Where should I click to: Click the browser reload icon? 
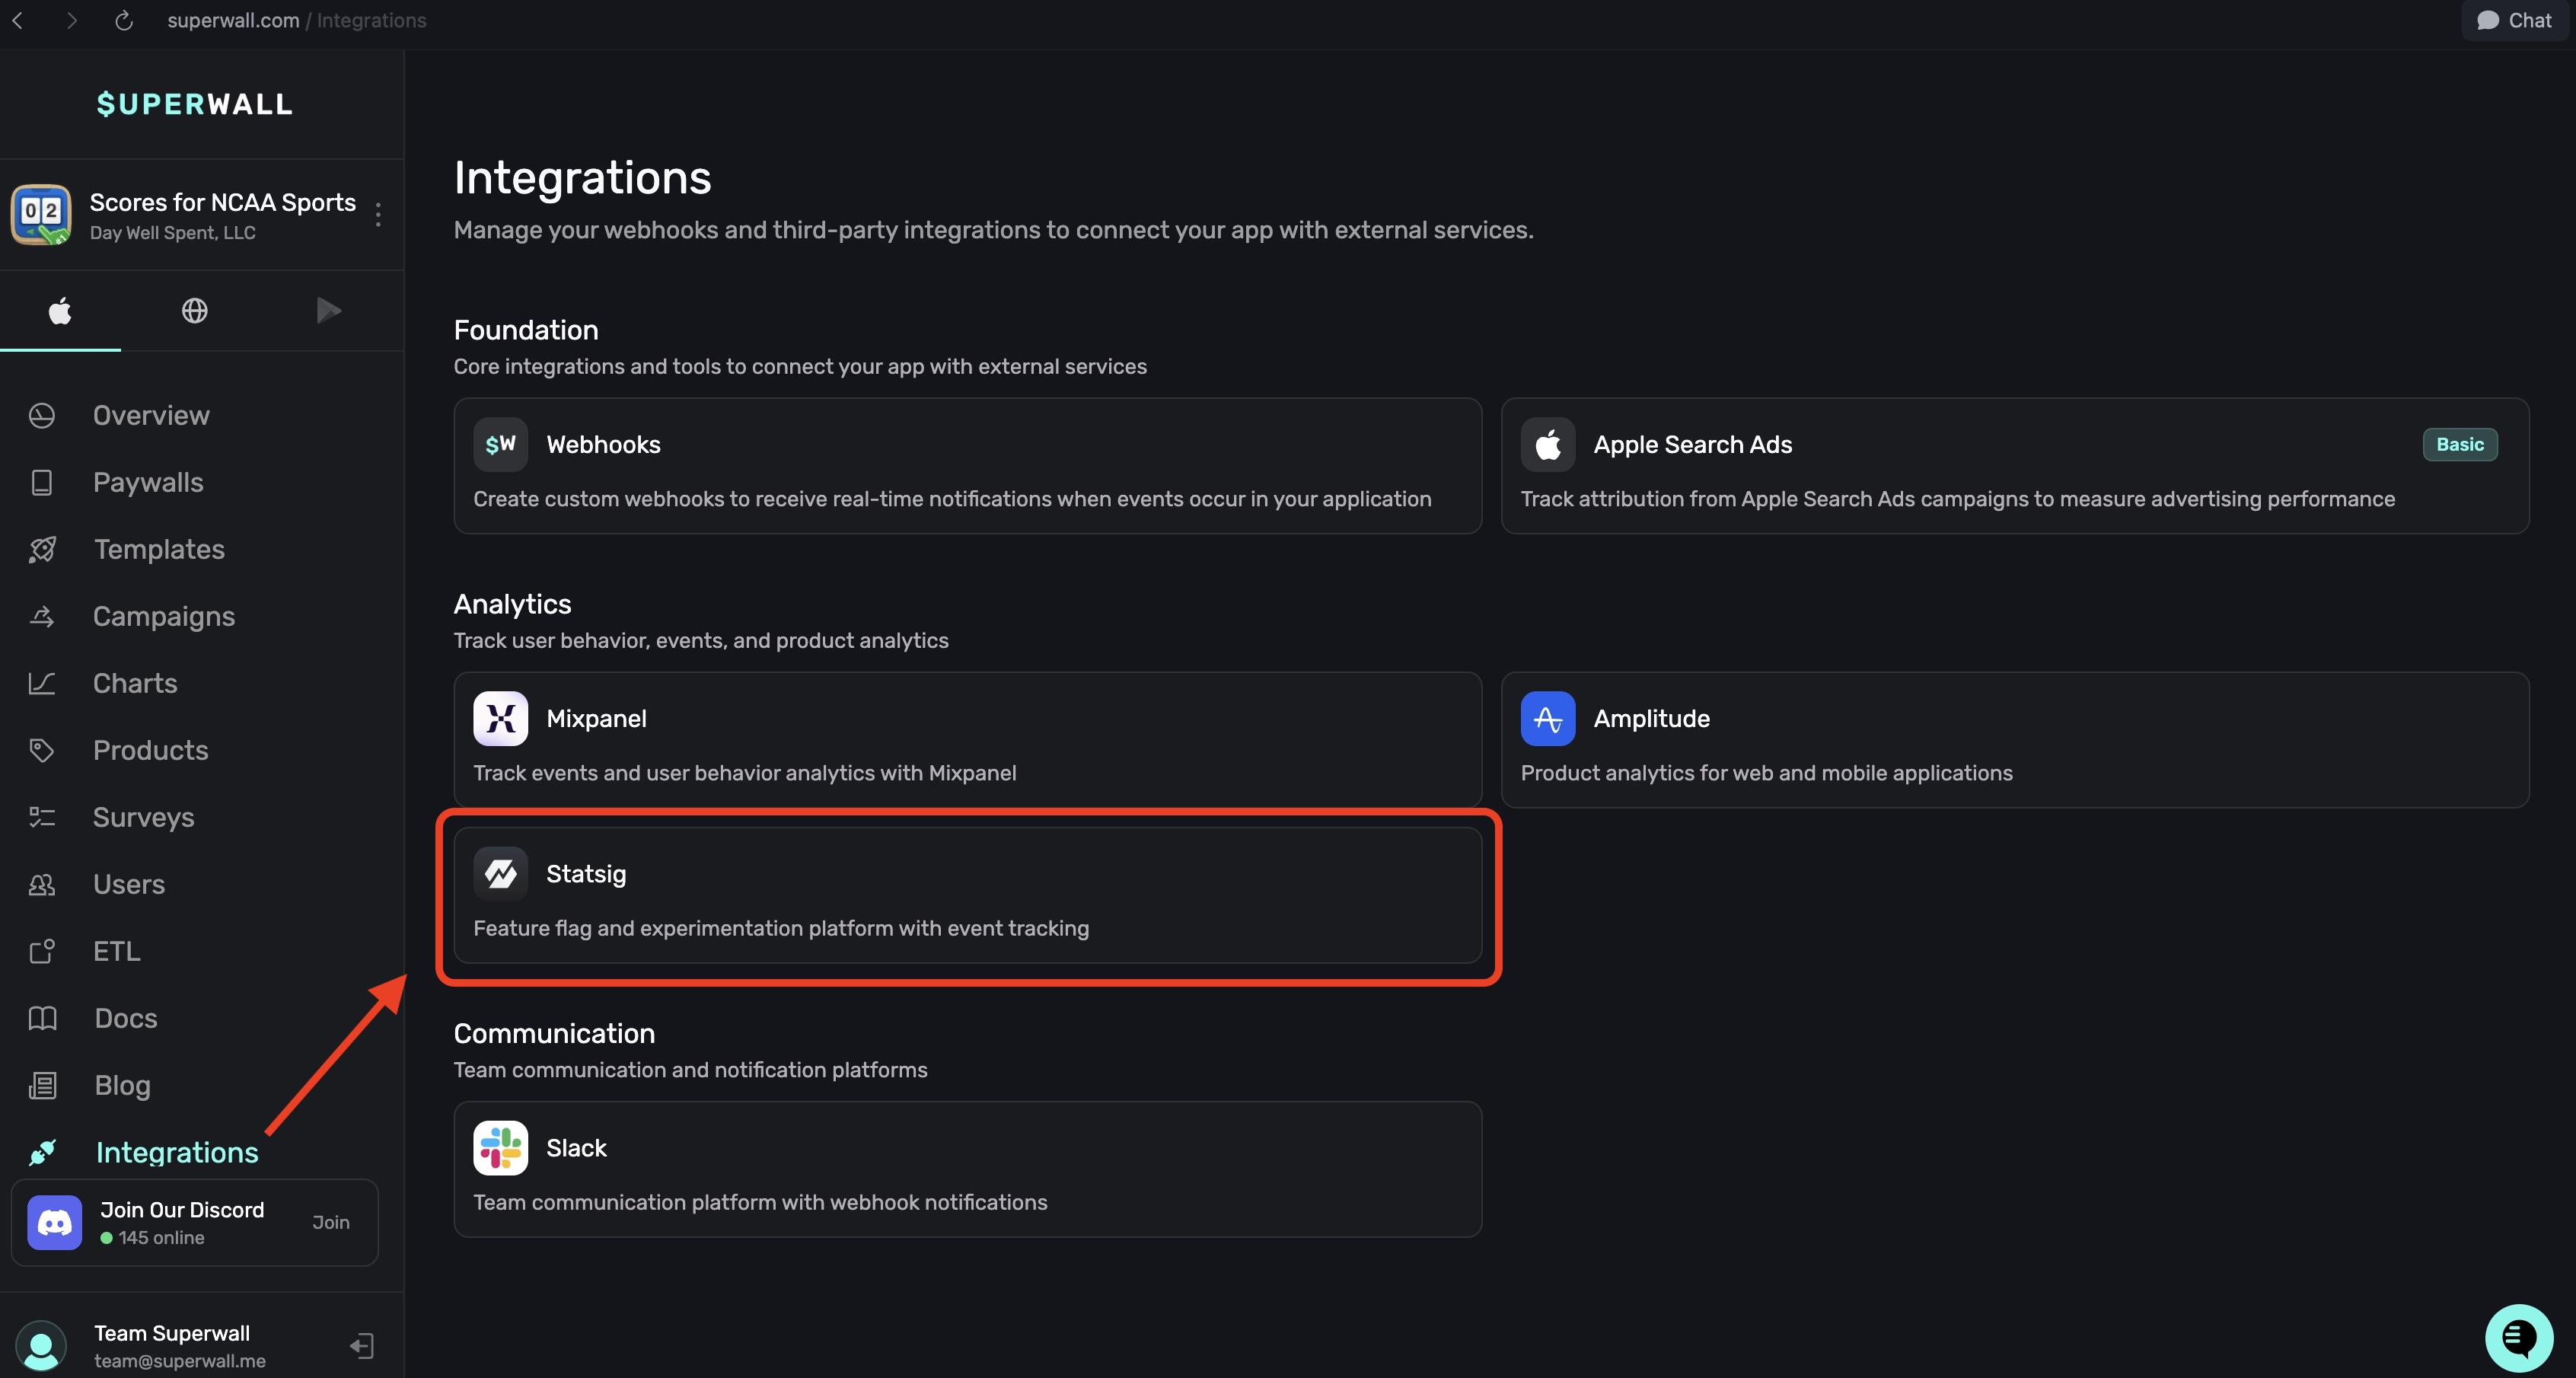click(x=124, y=21)
